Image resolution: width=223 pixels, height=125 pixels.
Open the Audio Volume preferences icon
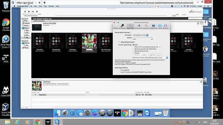[138, 26]
